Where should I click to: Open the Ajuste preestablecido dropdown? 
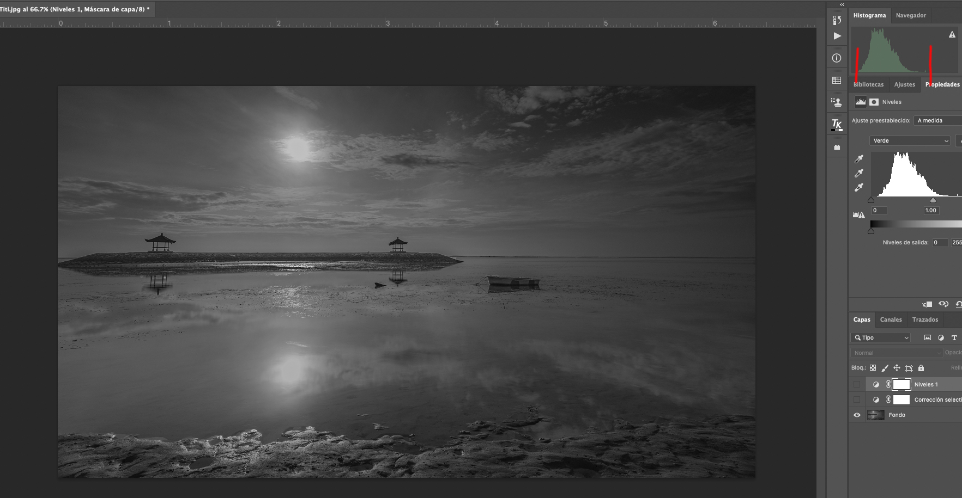pos(939,121)
